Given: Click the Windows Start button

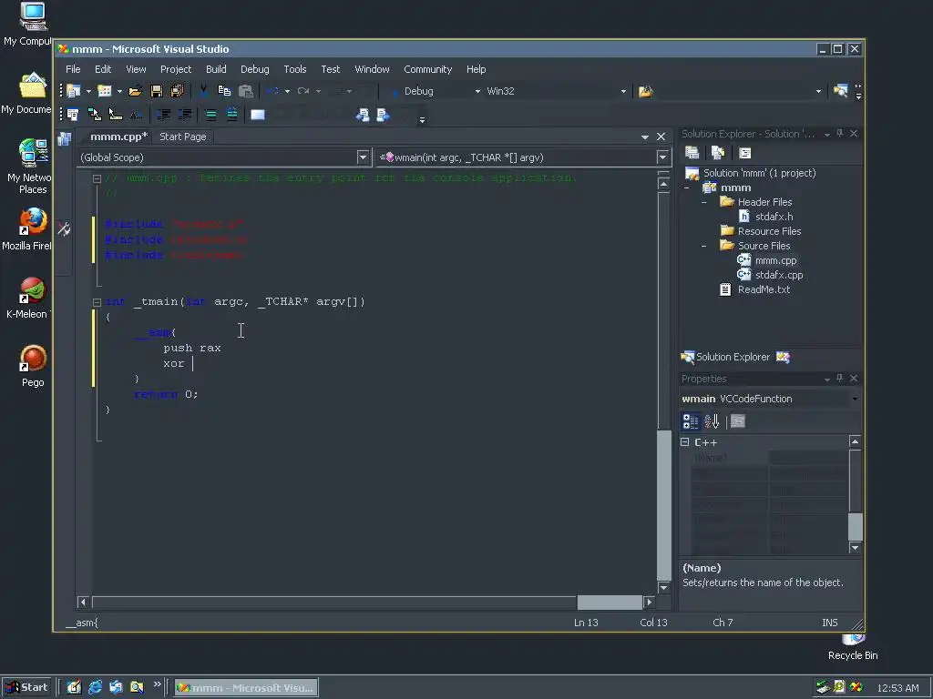Looking at the screenshot, I should 27,687.
